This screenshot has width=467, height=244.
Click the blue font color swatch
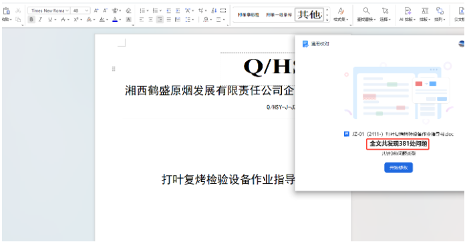tap(115, 19)
